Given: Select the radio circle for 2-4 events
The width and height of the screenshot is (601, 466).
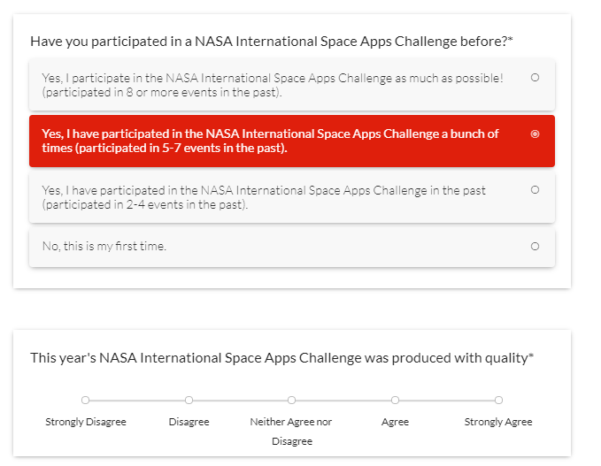Looking at the screenshot, I should coord(535,190).
